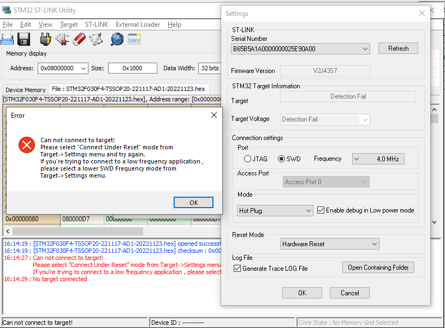Click the SWV viewer icon
This screenshot has width=445, height=328.
point(134,39)
